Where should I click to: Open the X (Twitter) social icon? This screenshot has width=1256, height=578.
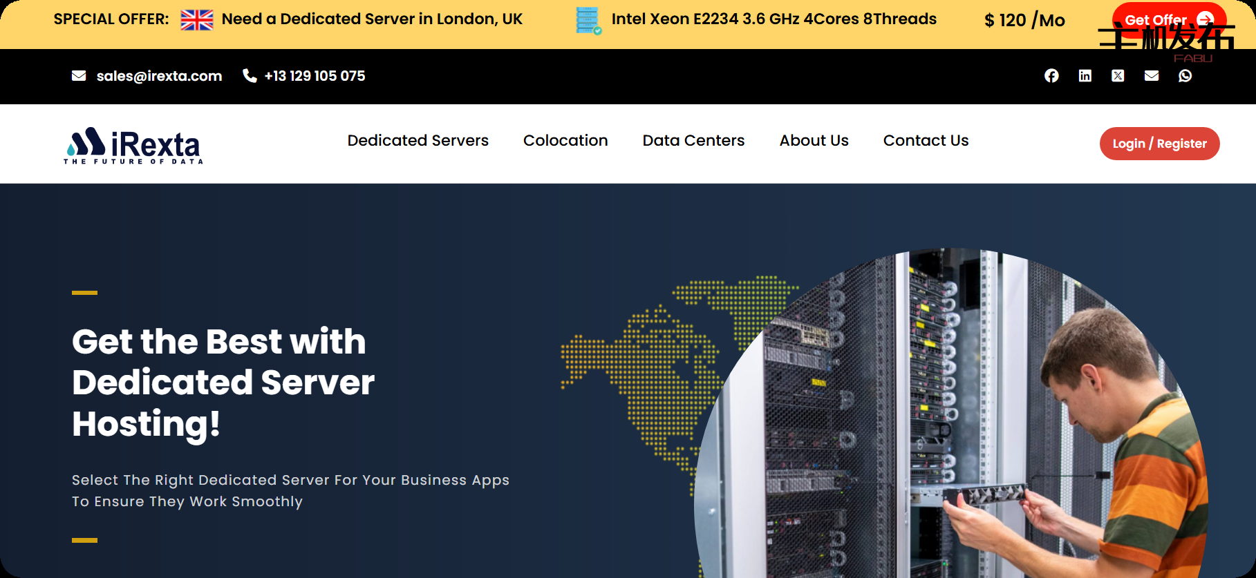coord(1118,76)
